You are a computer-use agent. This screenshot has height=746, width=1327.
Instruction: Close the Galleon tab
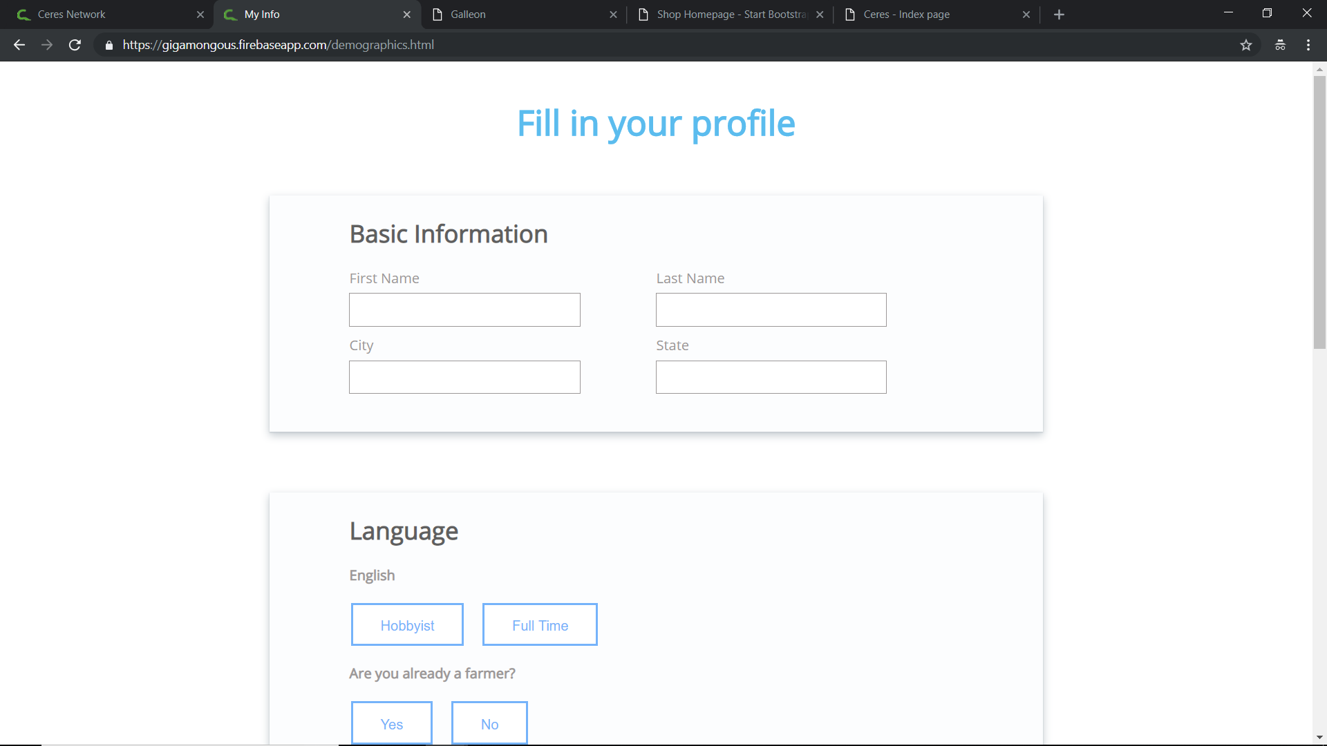[613, 15]
